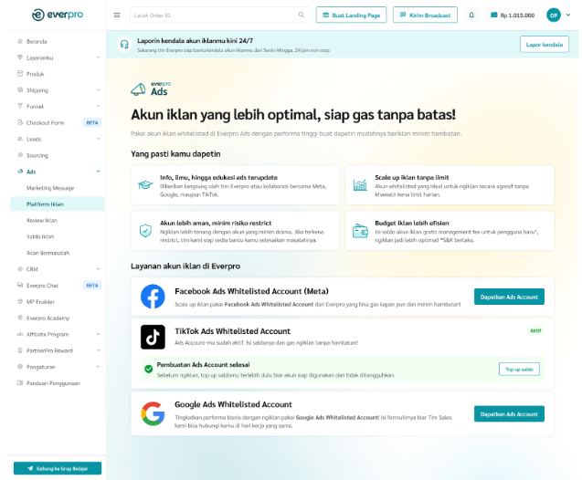Viewport: 582px width, 480px height.
Task: Expand the Funnel chevron
Action: coord(98,107)
